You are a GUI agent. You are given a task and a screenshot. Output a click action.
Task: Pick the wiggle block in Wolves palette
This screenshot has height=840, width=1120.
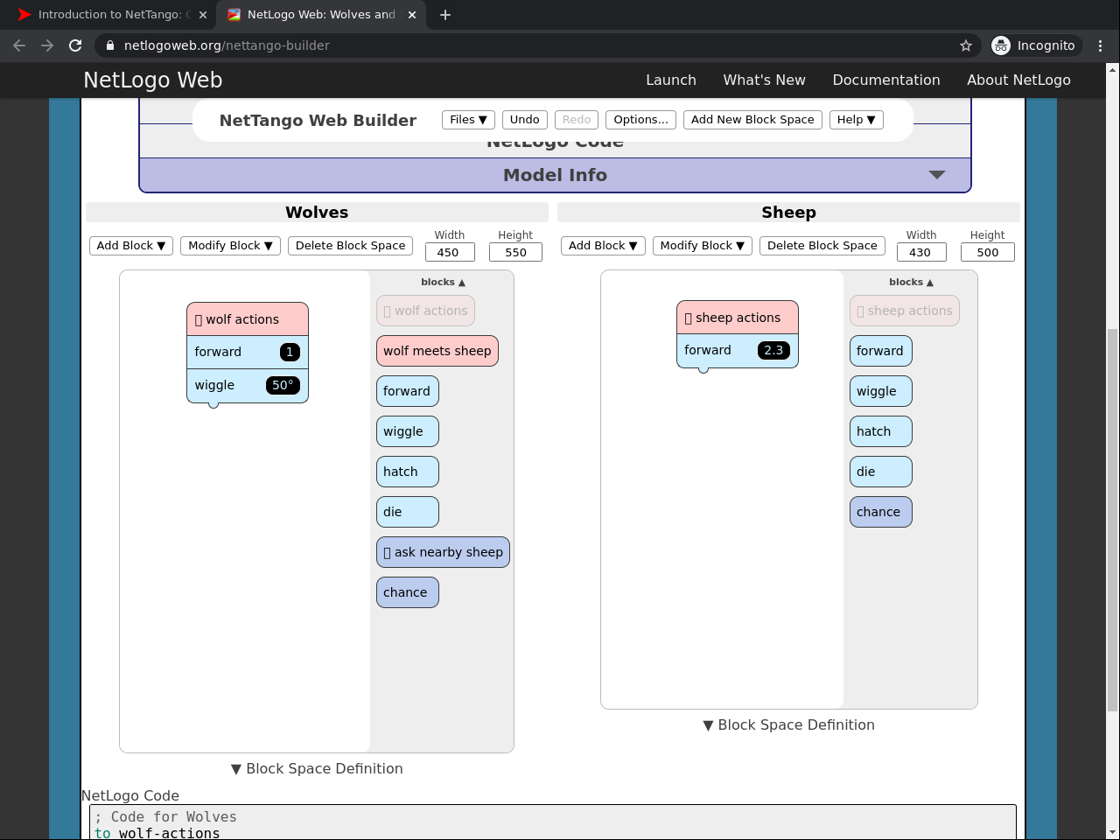click(x=408, y=431)
